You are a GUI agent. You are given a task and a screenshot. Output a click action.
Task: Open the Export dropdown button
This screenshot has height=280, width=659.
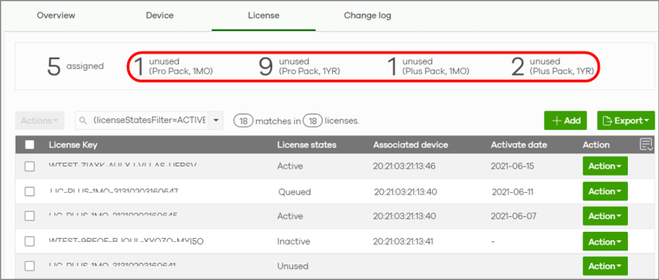[x=625, y=121]
